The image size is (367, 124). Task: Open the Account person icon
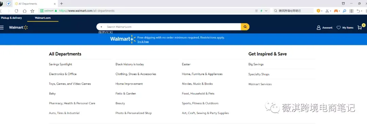[x=318, y=28]
